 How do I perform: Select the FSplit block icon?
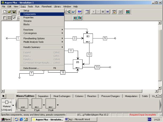37,104
